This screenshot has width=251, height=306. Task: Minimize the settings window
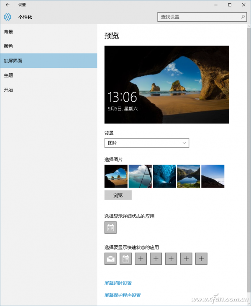click(216, 5)
